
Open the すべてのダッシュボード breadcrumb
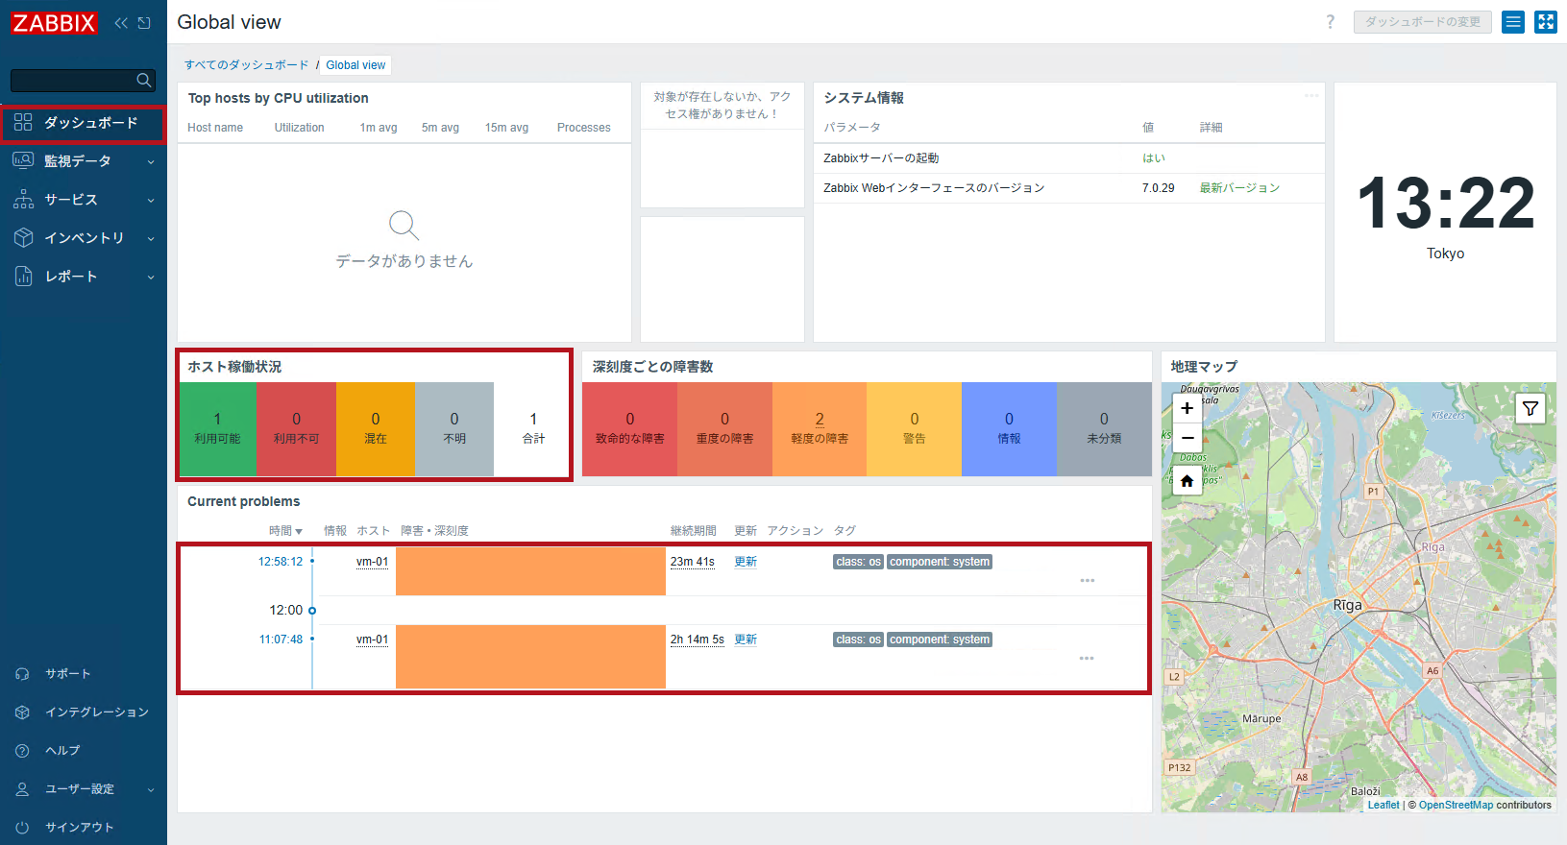(x=247, y=65)
